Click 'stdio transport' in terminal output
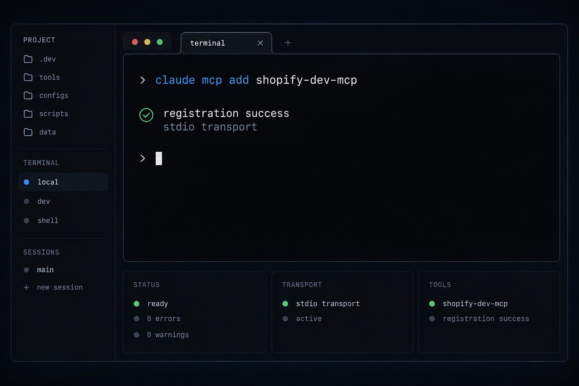This screenshot has height=386, width=579. click(210, 127)
